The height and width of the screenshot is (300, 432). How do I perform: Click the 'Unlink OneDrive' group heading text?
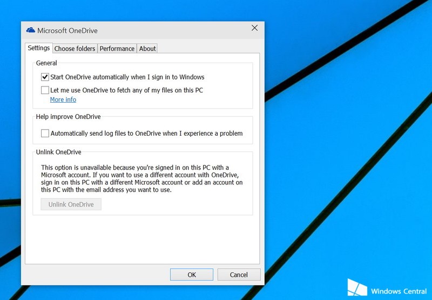(59, 152)
